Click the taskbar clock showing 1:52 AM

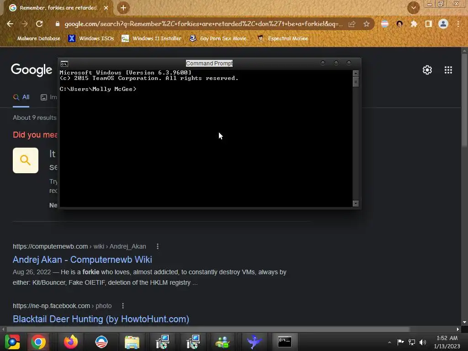(447, 342)
